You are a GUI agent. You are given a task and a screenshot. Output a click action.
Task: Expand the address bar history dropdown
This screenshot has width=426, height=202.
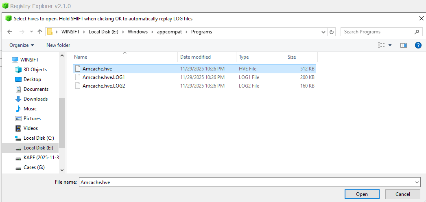[323, 32]
